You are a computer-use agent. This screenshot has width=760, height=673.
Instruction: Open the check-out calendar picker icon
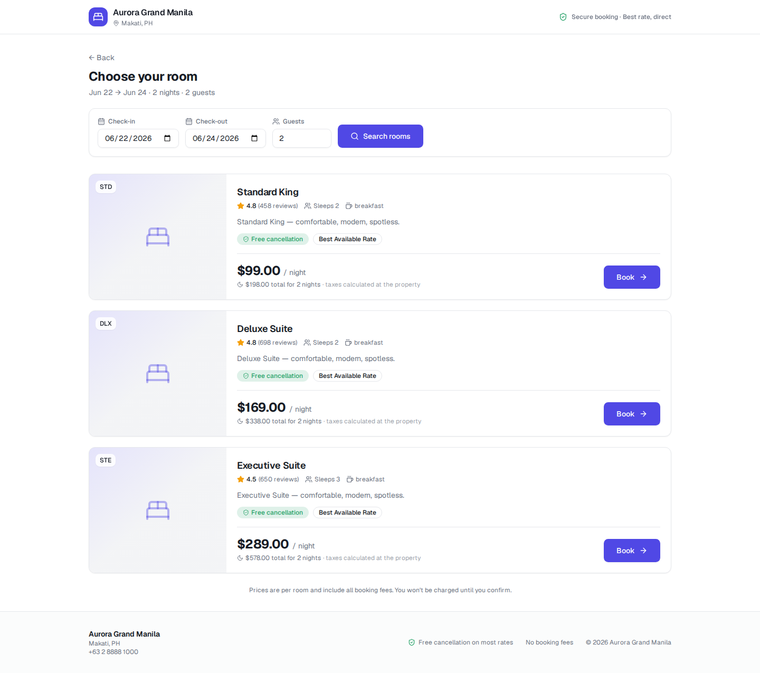[254, 138]
